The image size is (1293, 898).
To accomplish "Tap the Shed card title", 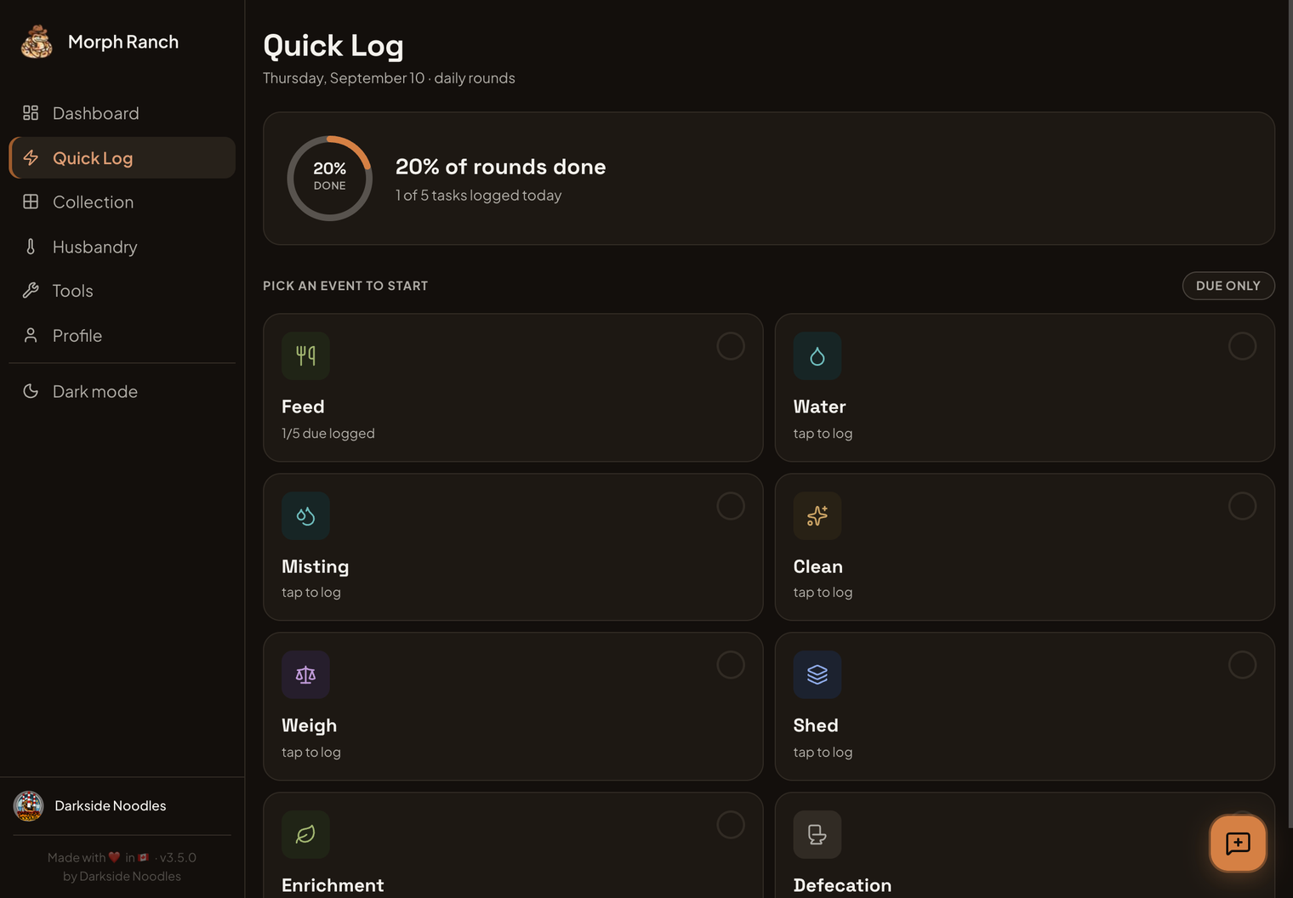I will (x=816, y=725).
